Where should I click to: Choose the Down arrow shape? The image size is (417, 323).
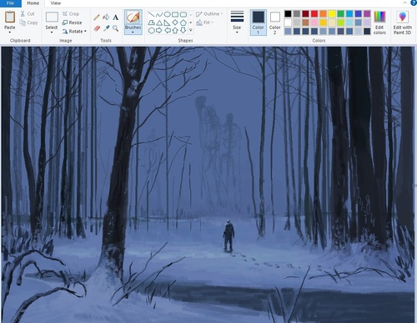183,31
